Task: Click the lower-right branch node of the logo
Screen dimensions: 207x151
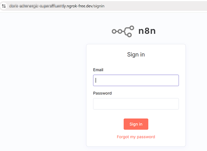Action: point(129,35)
